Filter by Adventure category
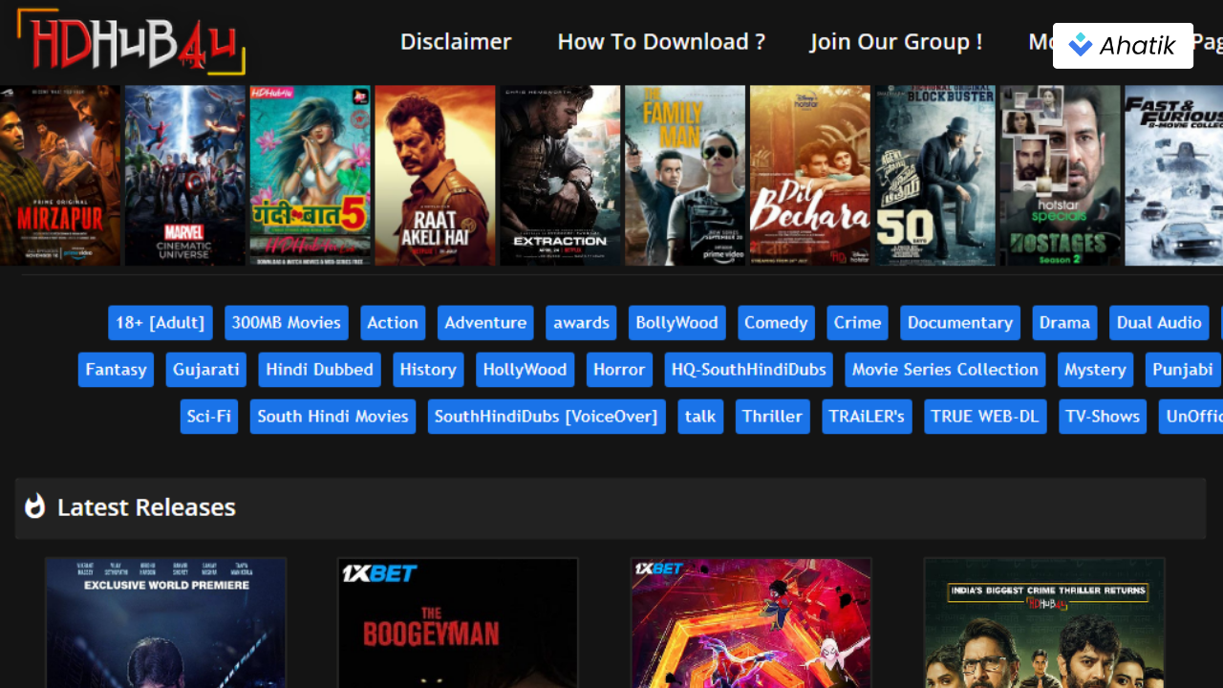 pos(485,323)
